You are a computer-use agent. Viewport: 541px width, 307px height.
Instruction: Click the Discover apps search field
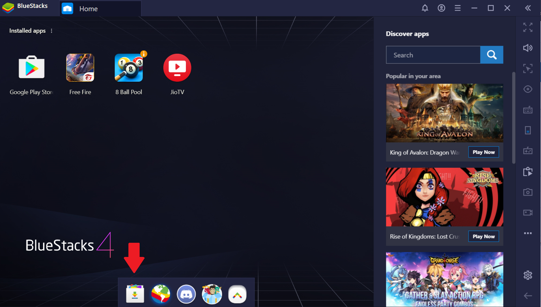point(433,55)
